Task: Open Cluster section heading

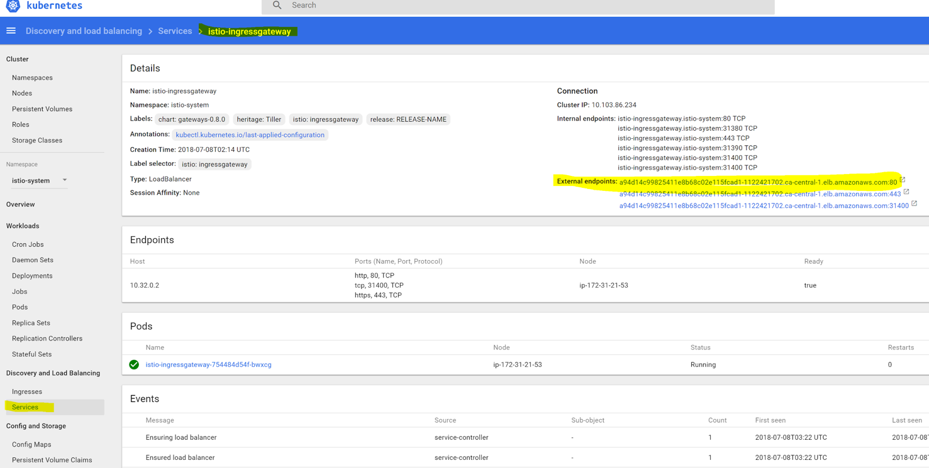Action: pyautogui.click(x=18, y=59)
